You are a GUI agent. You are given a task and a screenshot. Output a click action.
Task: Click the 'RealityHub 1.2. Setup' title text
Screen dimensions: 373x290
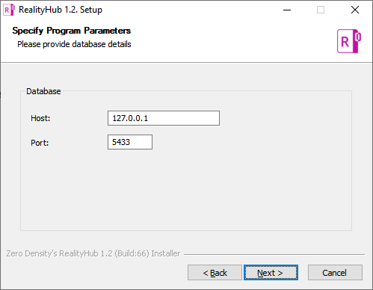(61, 10)
